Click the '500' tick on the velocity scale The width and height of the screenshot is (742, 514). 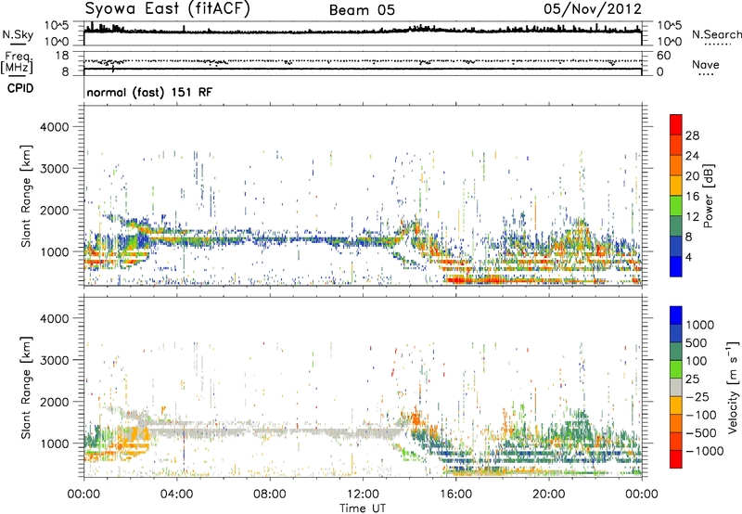coord(697,342)
